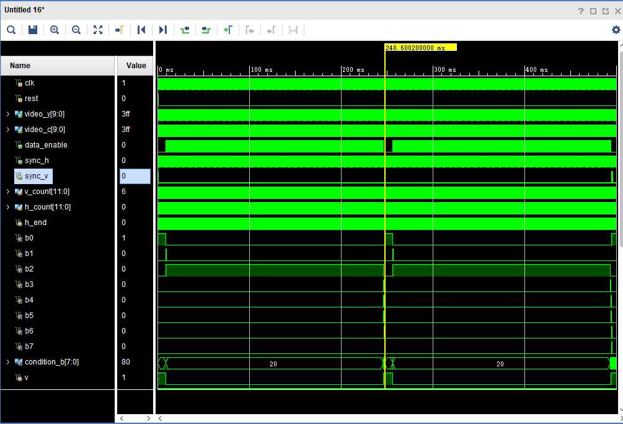Image resolution: width=623 pixels, height=424 pixels.
Task: Select signal b0
Action: tap(29, 238)
